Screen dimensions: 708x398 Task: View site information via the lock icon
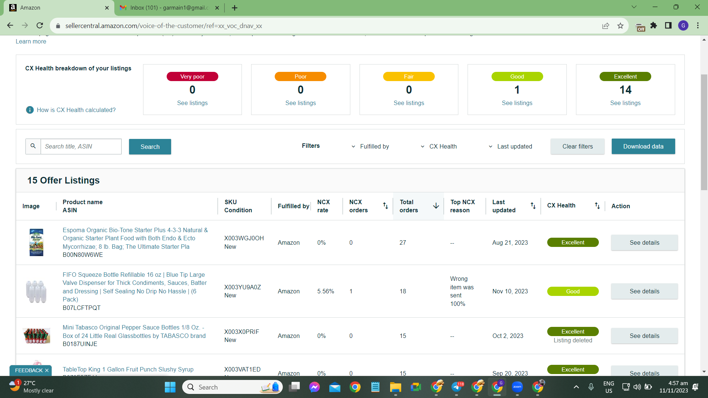pyautogui.click(x=58, y=26)
